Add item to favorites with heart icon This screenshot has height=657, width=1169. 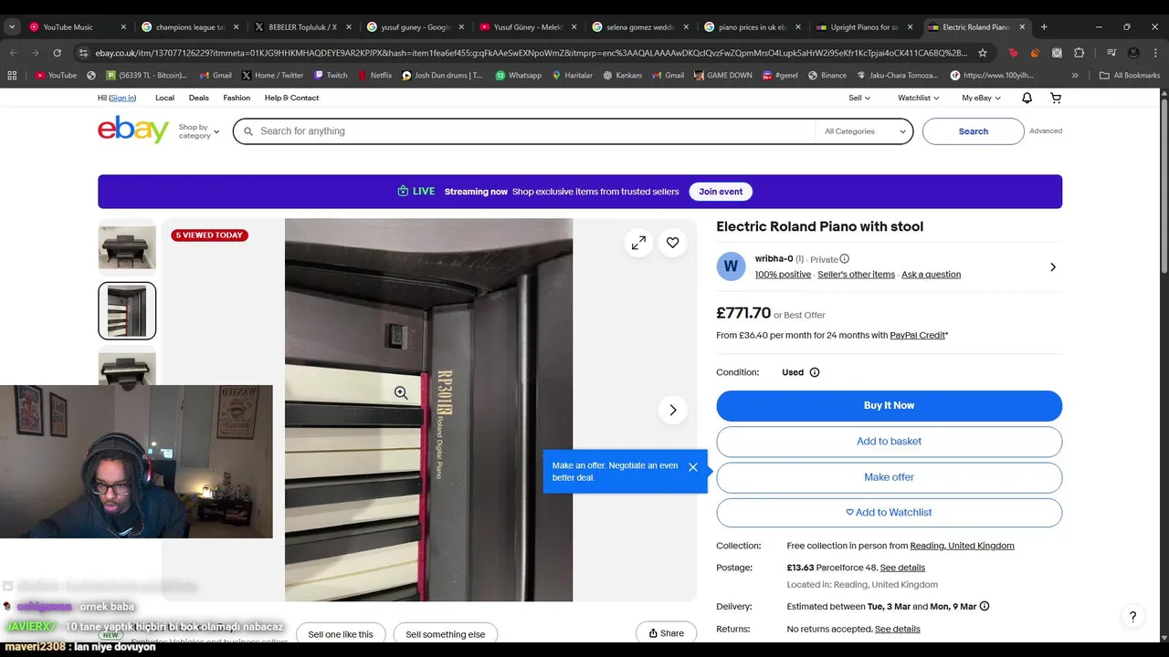(x=672, y=243)
